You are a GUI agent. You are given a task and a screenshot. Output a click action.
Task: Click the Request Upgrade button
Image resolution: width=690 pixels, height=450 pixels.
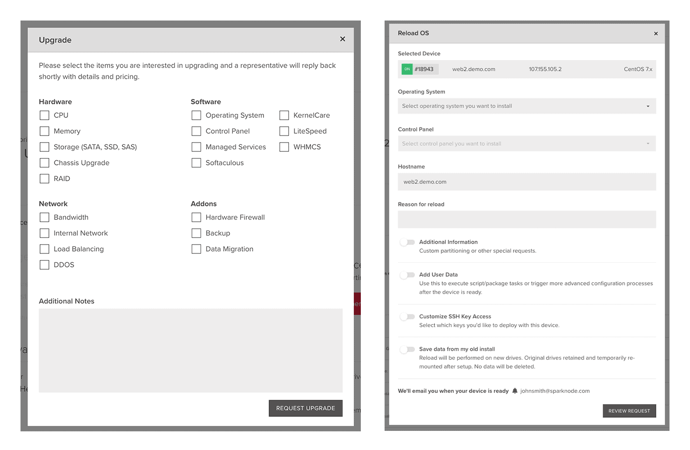(x=305, y=409)
